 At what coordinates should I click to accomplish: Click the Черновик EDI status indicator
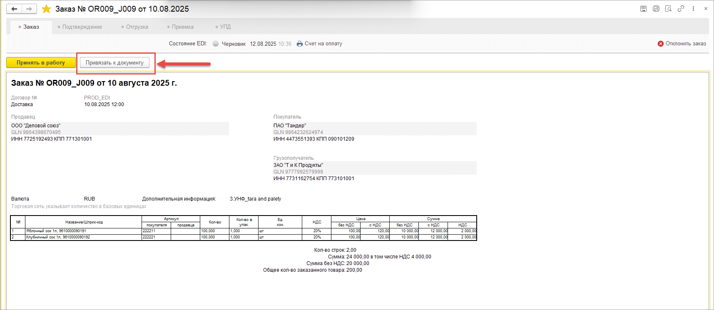[x=216, y=44]
